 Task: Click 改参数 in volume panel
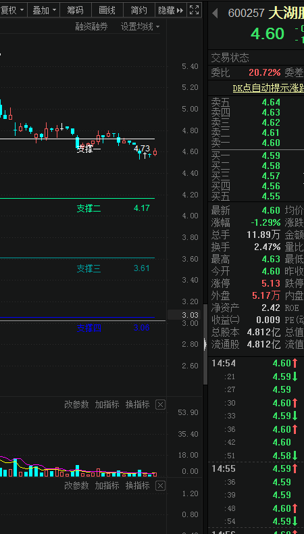point(76,405)
